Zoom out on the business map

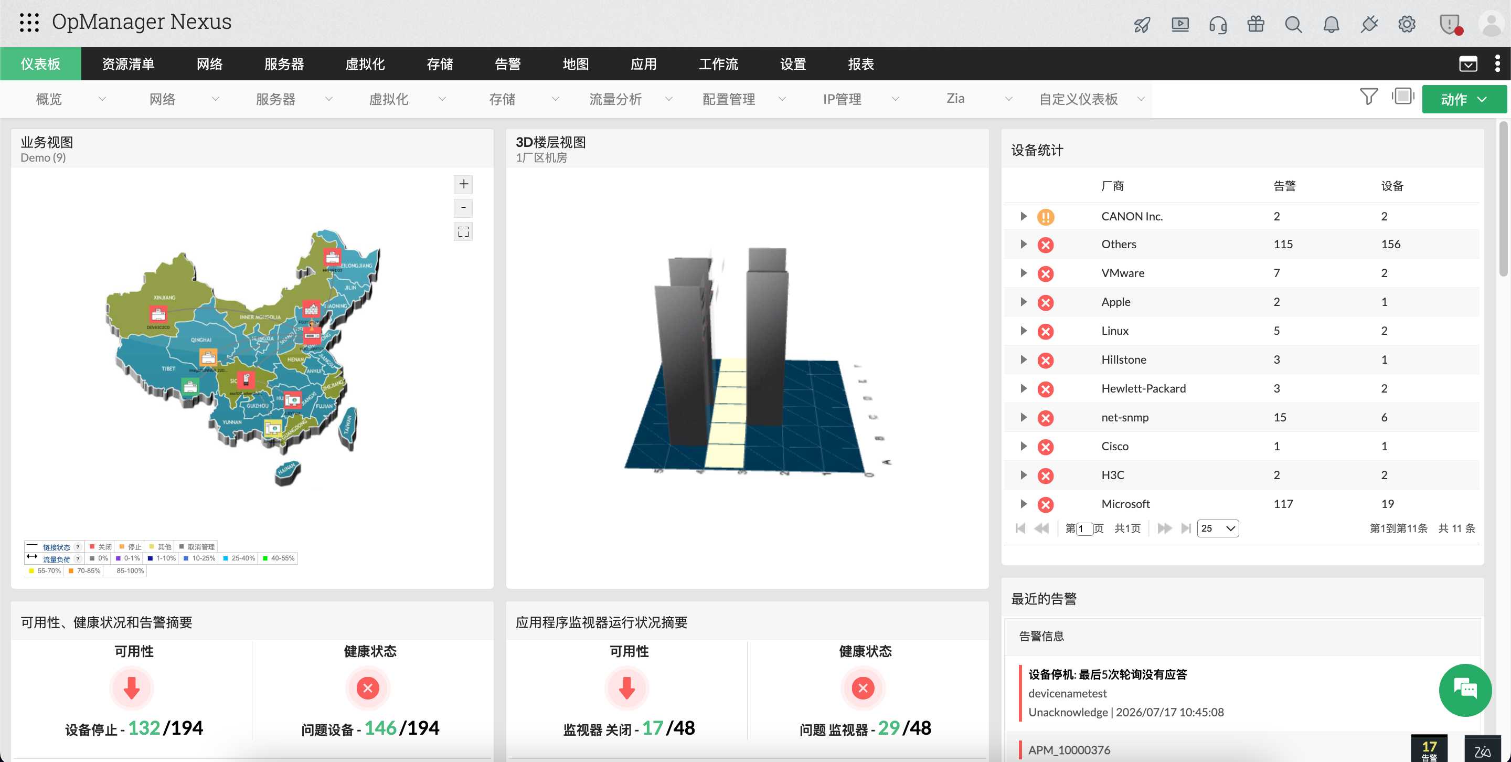[463, 208]
